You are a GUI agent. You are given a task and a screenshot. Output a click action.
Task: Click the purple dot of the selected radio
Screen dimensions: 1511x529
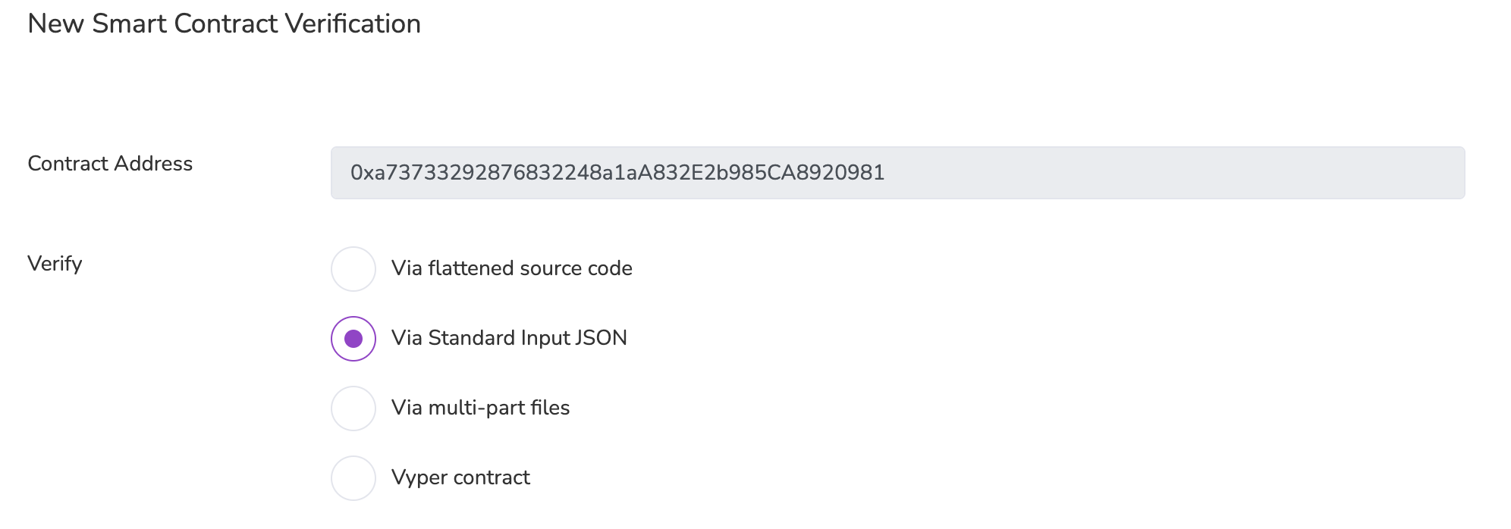click(353, 339)
